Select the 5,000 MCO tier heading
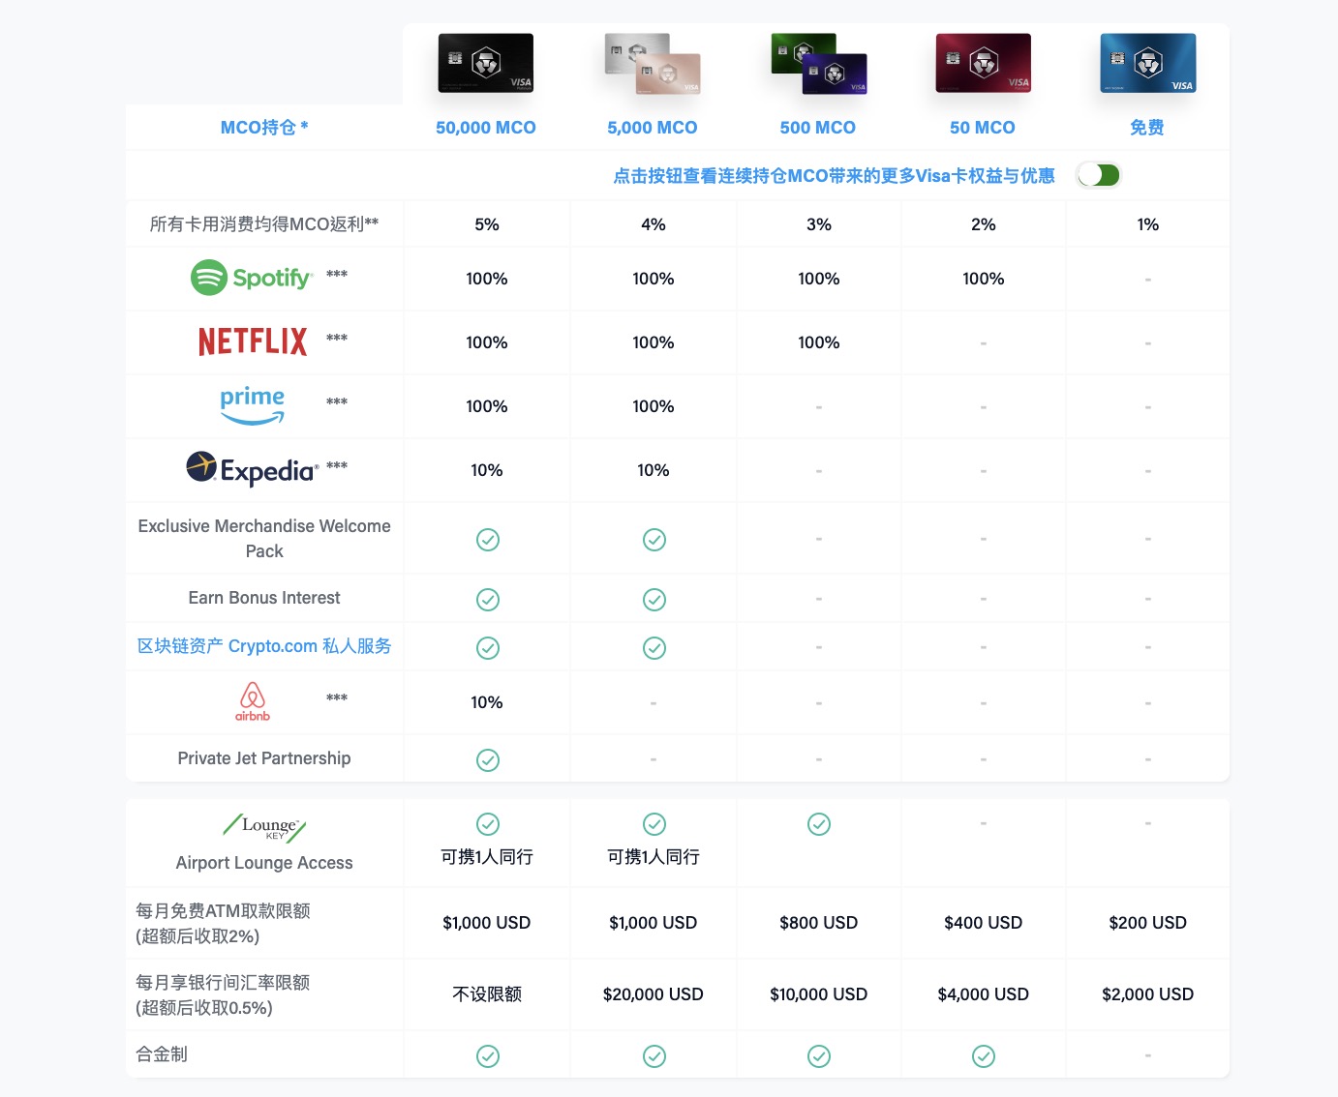Image resolution: width=1338 pixels, height=1097 pixels. click(653, 128)
